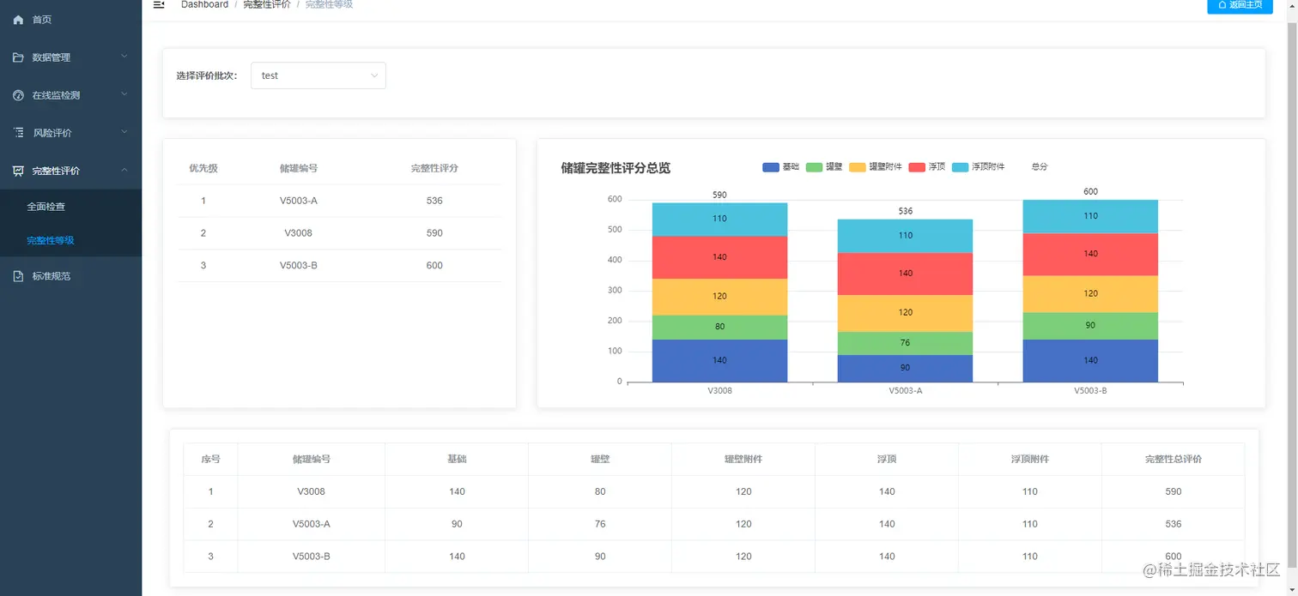
Task: Click the 标准规范 document icon
Action: click(x=18, y=276)
